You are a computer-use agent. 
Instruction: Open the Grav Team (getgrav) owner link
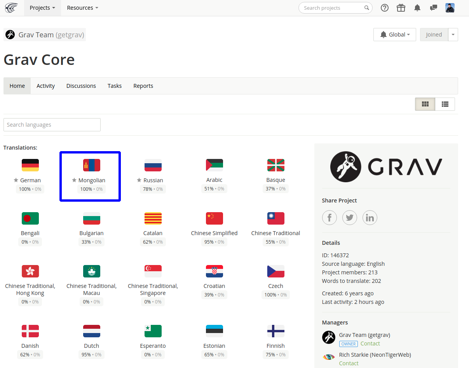[45, 35]
